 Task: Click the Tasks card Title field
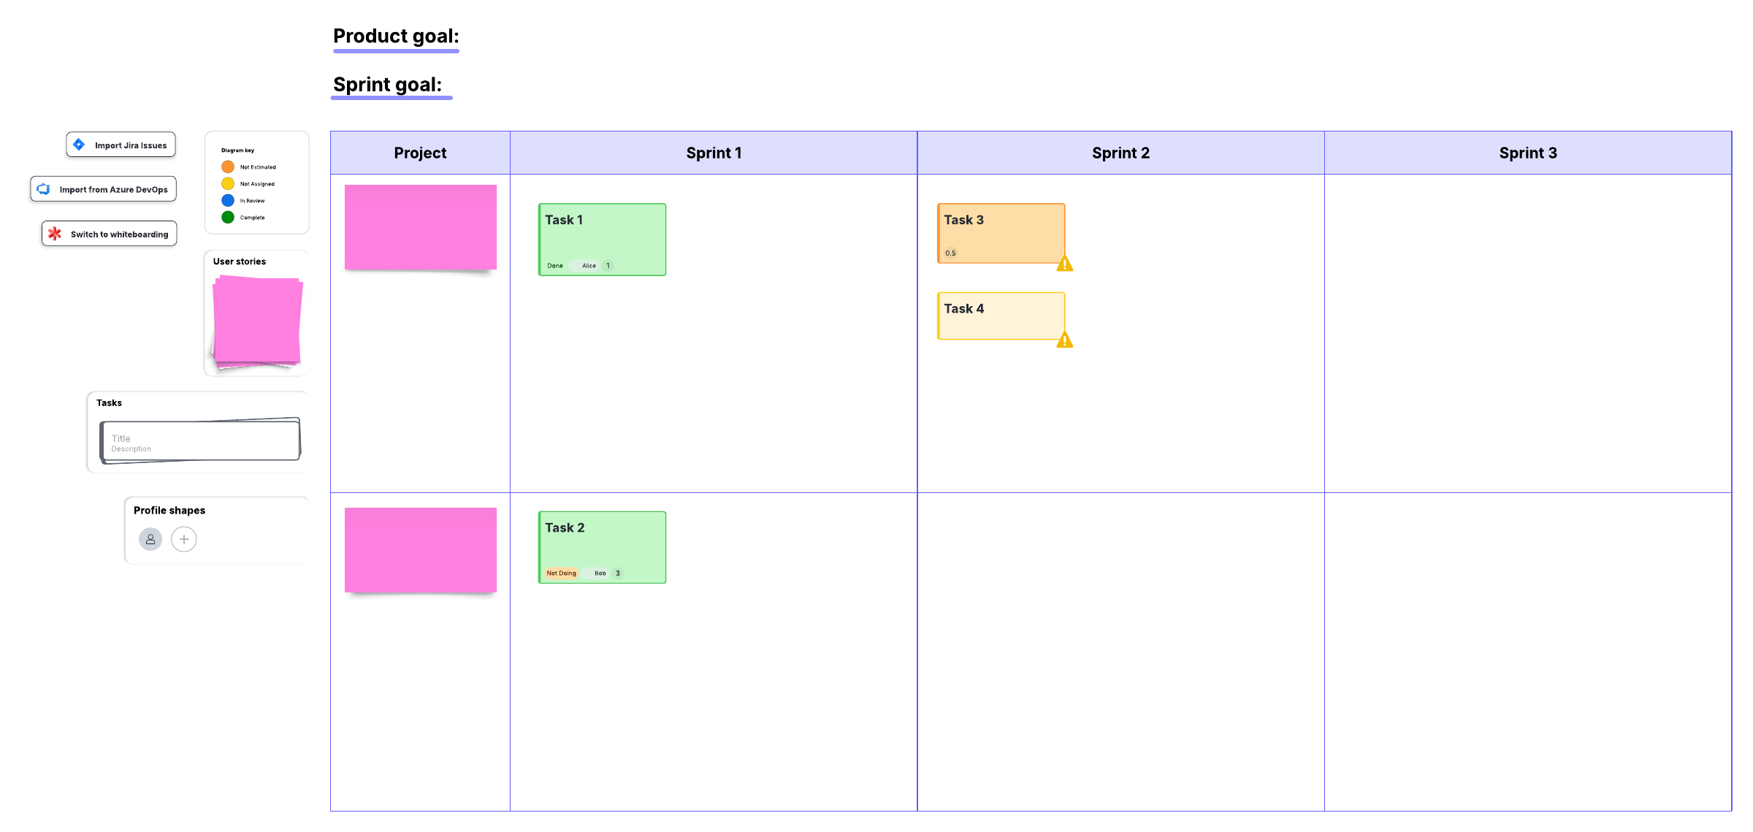click(x=121, y=438)
